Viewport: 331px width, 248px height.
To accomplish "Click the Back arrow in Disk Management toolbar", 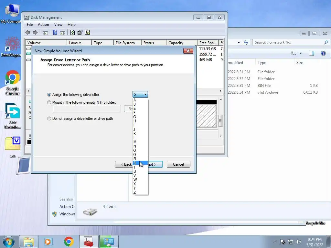I will click(28, 33).
